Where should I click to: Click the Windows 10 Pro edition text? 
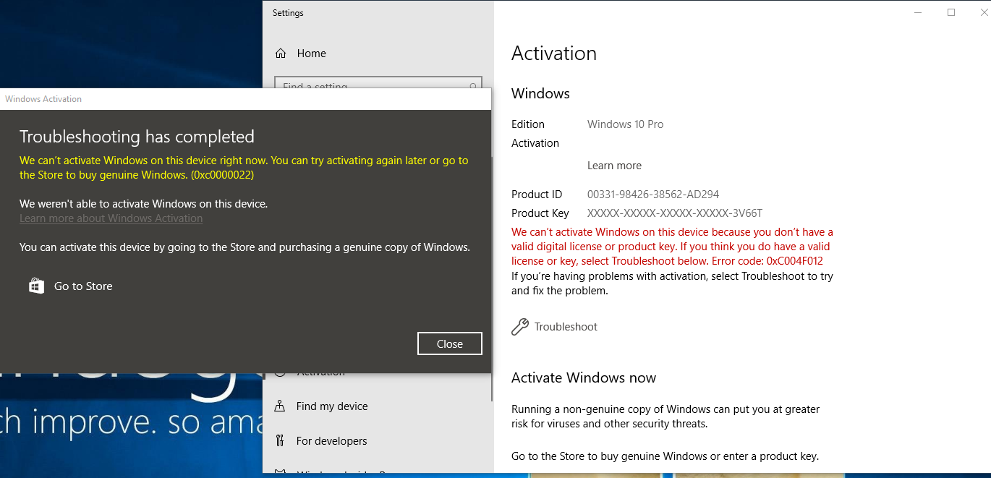pyautogui.click(x=625, y=124)
